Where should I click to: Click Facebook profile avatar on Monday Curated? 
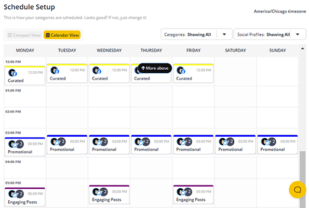pos(12,73)
